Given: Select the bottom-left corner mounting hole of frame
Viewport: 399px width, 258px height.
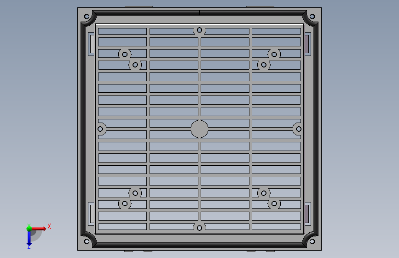Looking at the screenshot, I should tap(87, 241).
